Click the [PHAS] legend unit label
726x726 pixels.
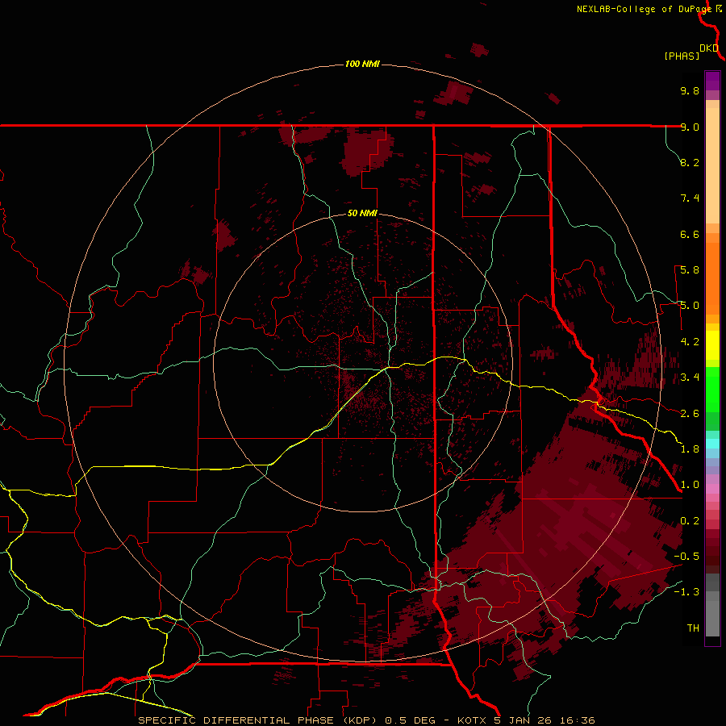682,56
